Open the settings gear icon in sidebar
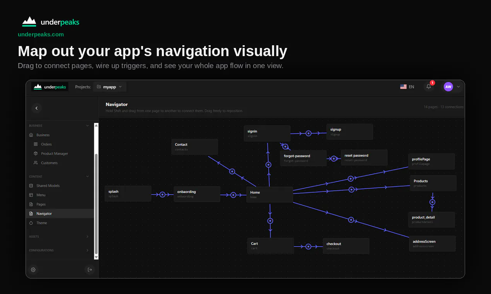The width and height of the screenshot is (491, 294). coord(33,270)
